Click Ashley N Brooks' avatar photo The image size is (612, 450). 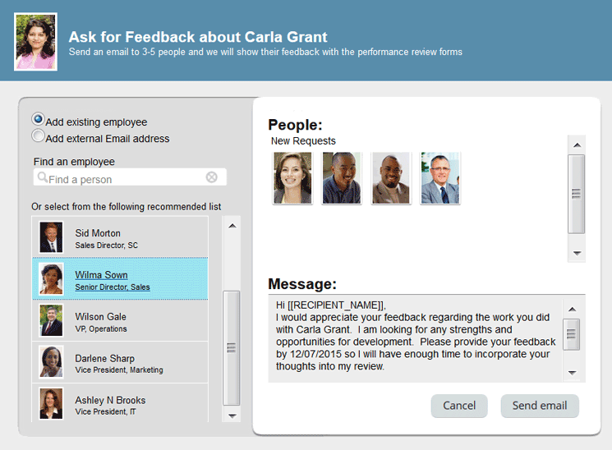click(51, 403)
